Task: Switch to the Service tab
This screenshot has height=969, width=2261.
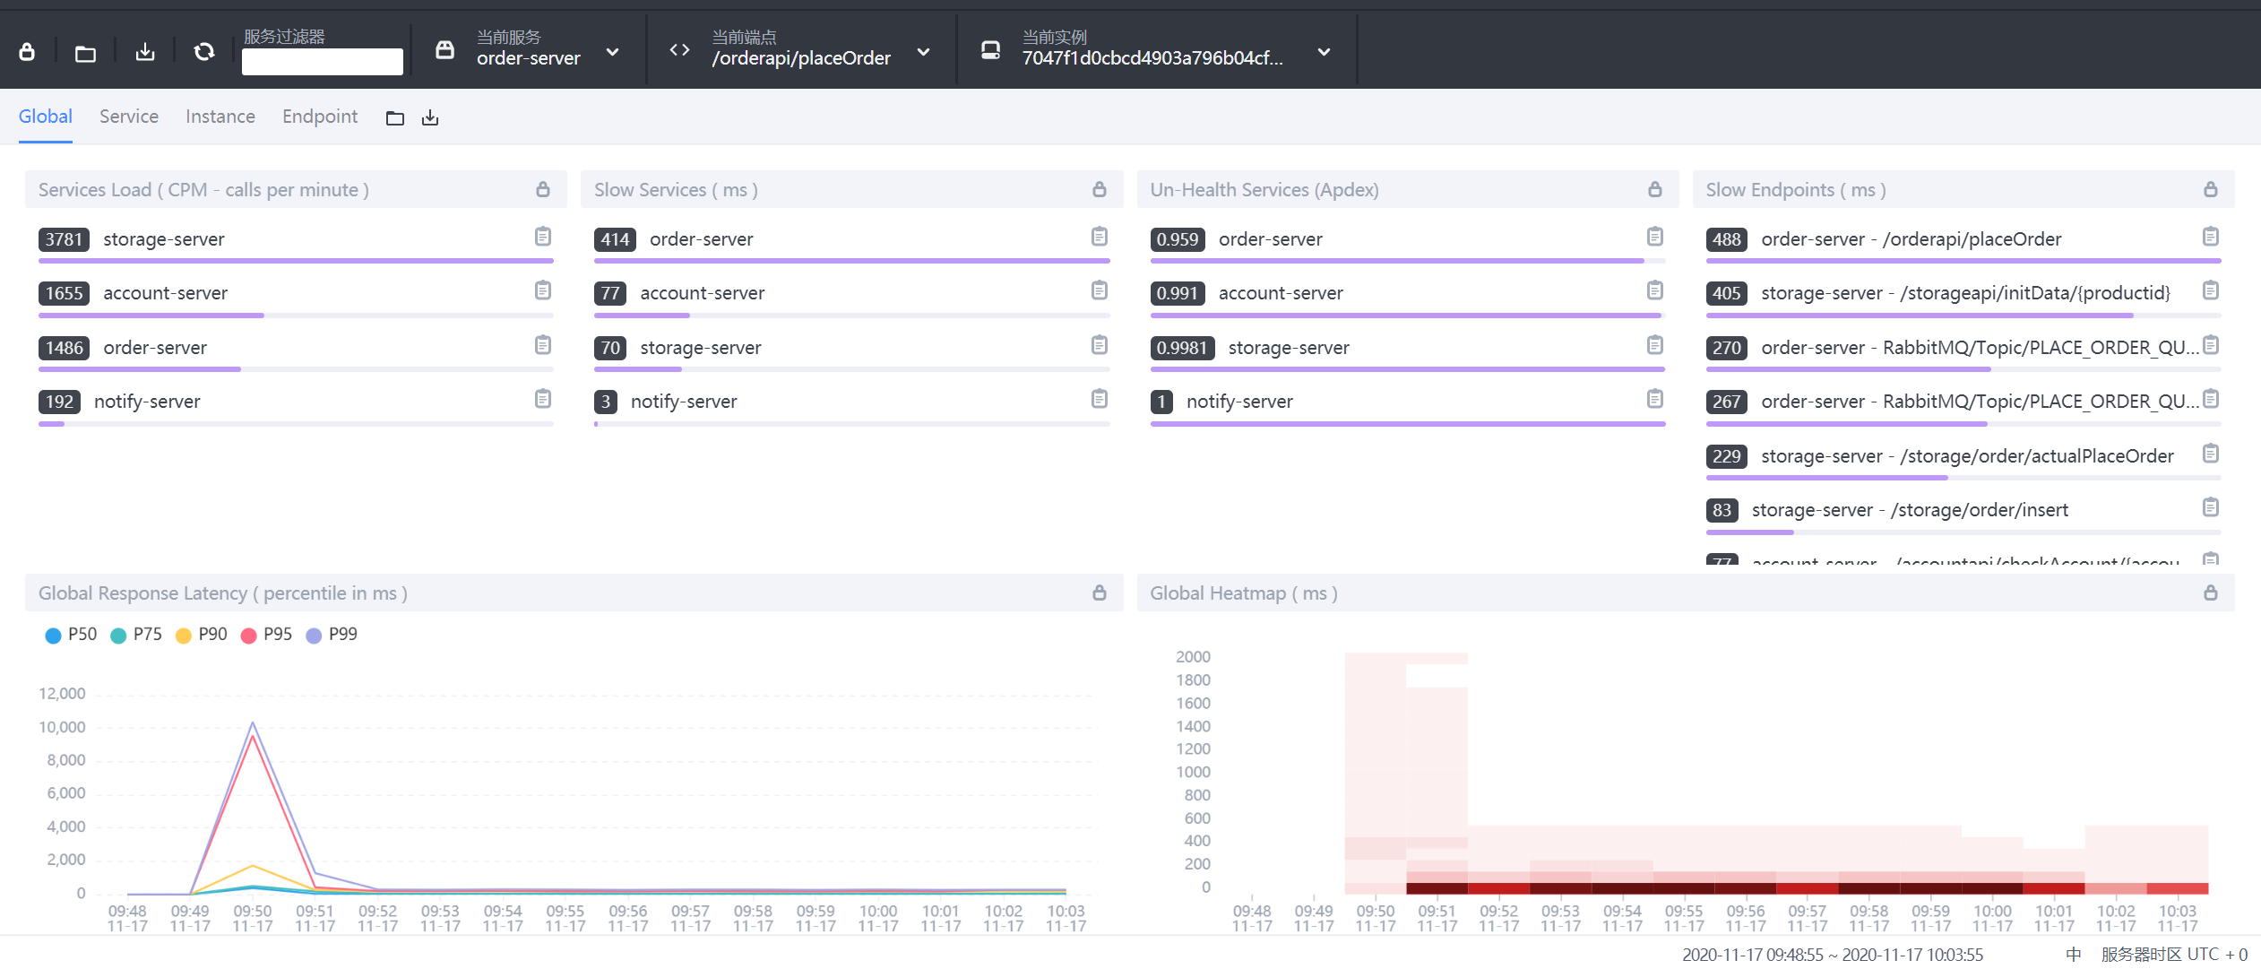Action: tap(129, 117)
